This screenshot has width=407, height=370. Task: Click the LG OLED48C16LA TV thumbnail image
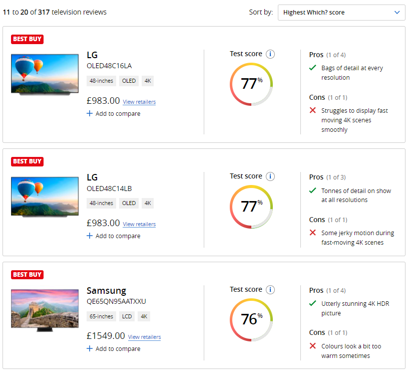point(45,74)
